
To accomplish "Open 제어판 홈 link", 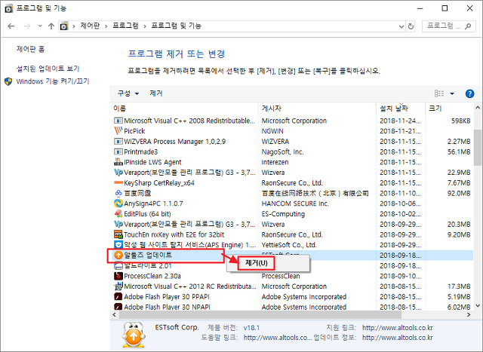I will coord(30,49).
